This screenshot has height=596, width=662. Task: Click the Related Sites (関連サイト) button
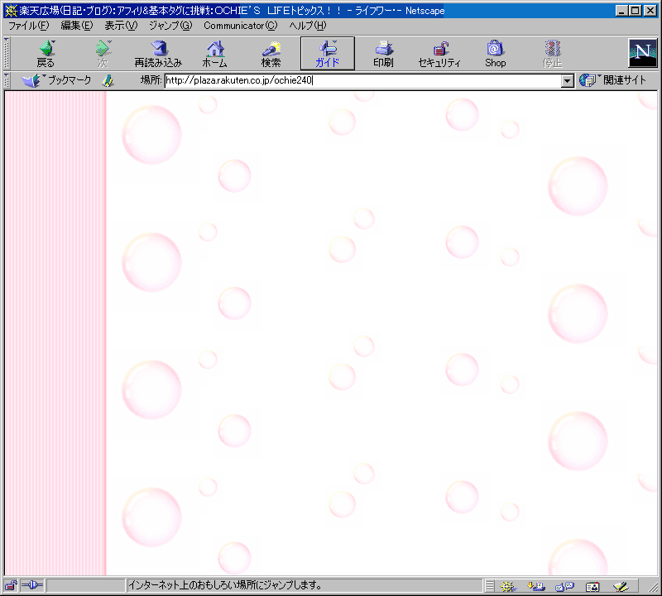click(612, 80)
